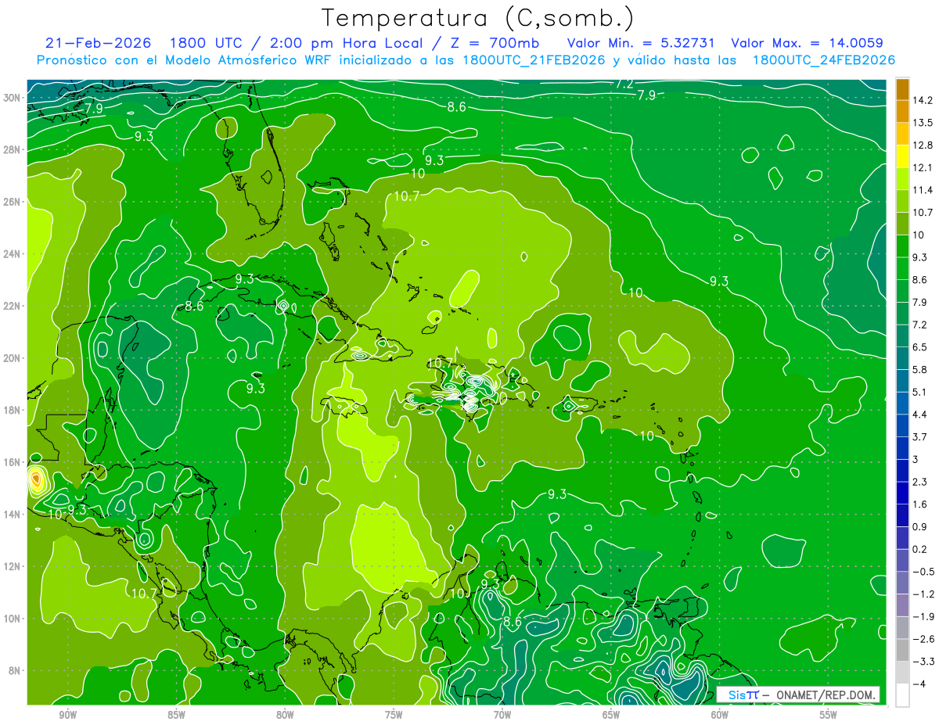The height and width of the screenshot is (725, 939).
Task: Click the "10N" latitude axis label
Action: [x=12, y=619]
